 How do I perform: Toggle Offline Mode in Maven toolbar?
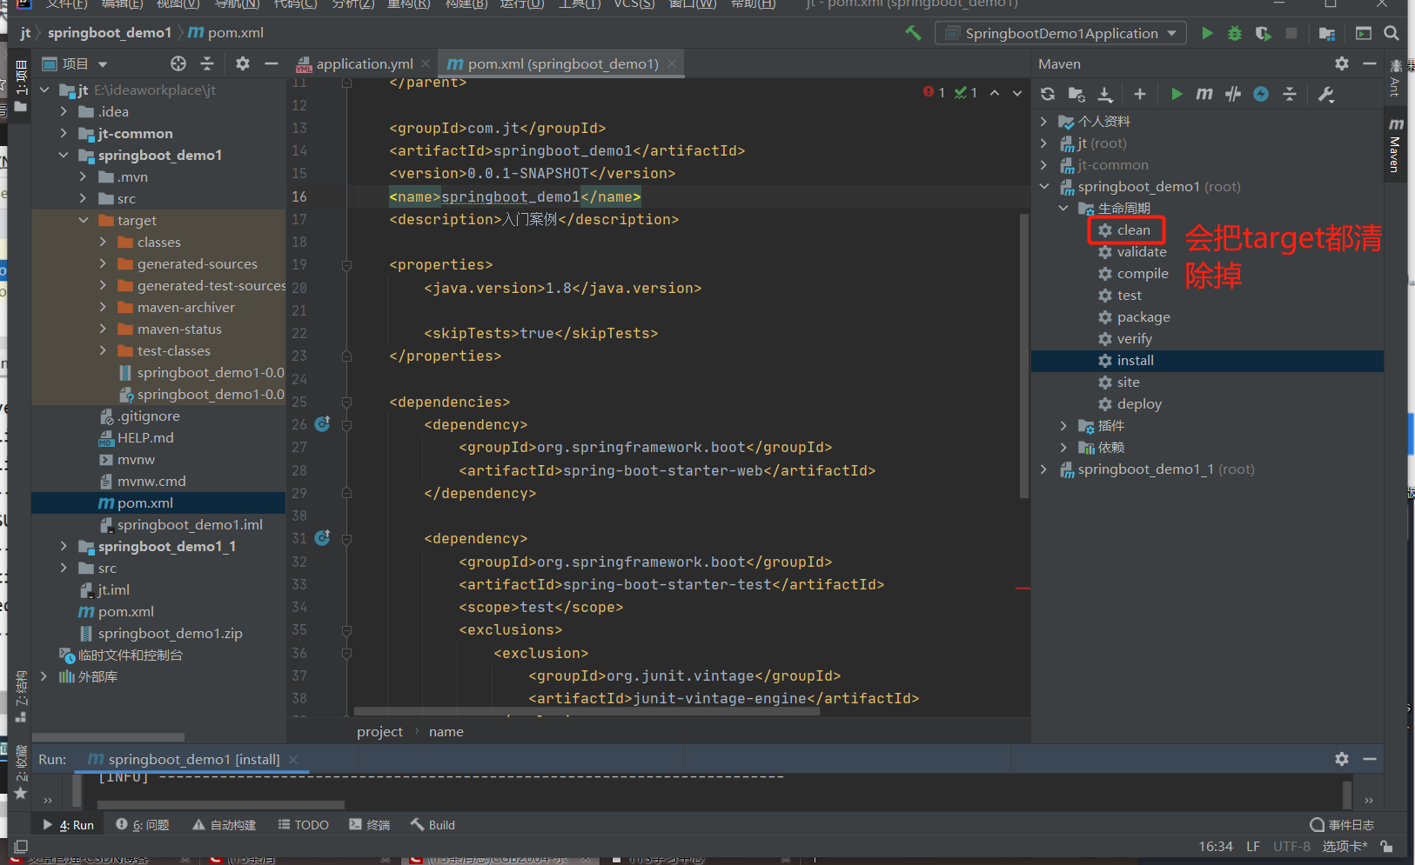tap(1233, 94)
